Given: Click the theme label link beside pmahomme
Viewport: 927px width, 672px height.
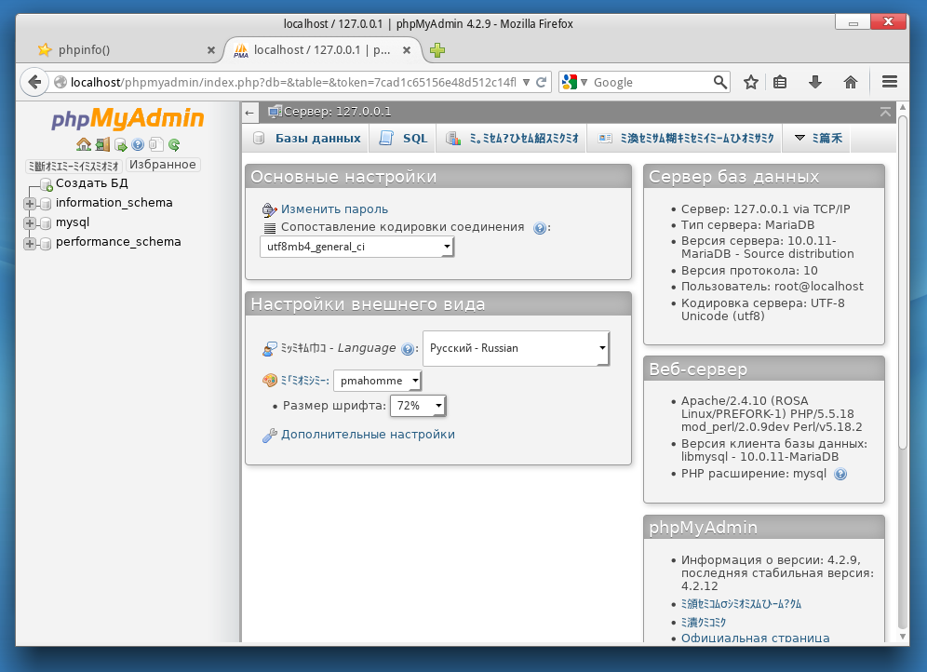Looking at the screenshot, I should (304, 381).
